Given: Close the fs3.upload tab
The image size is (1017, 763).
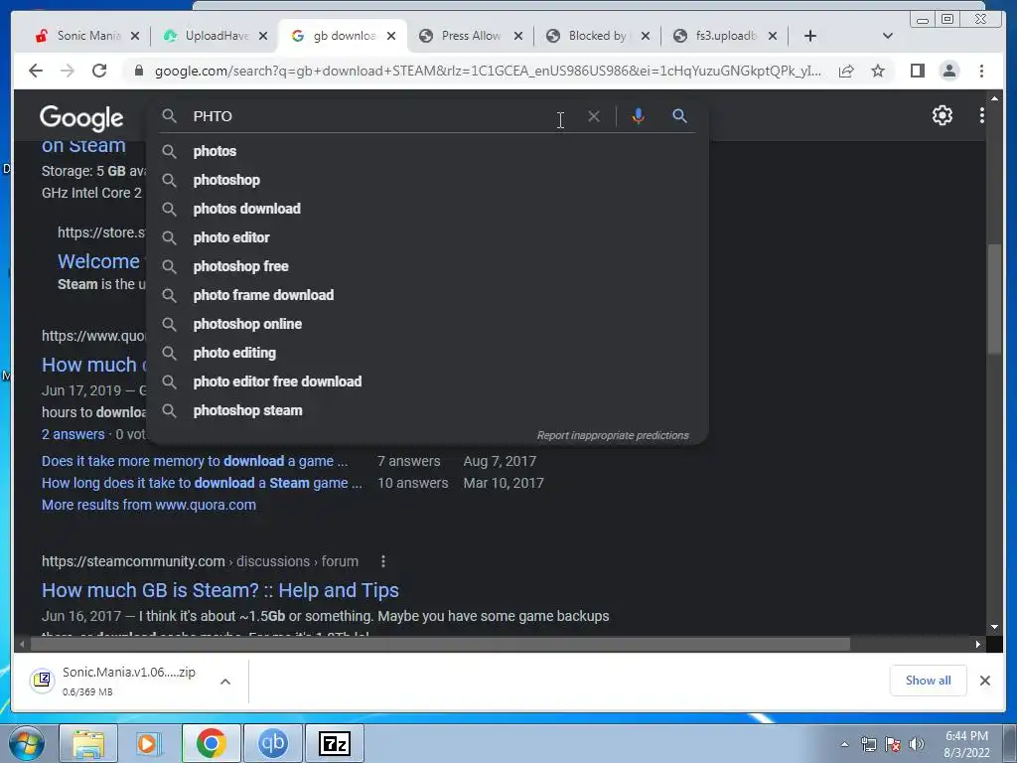Looking at the screenshot, I should point(772,36).
